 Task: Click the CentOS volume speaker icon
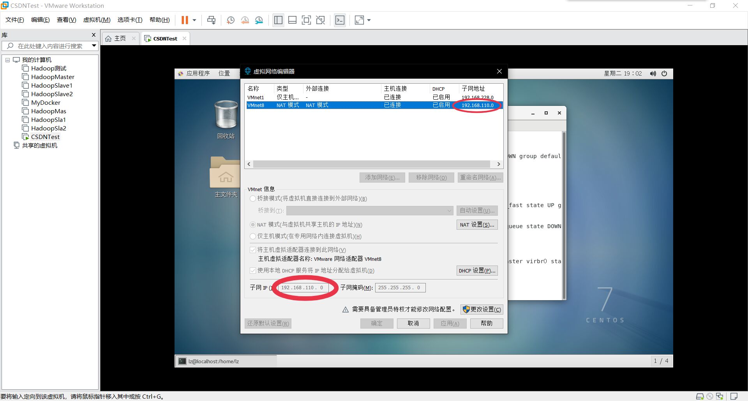[x=653, y=74]
